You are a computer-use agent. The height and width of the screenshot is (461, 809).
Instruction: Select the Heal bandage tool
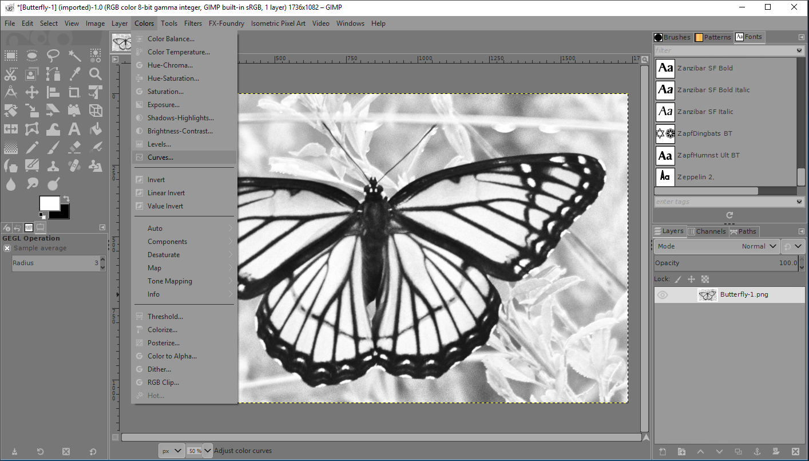[74, 166]
